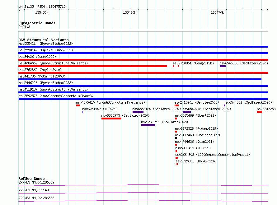This screenshot has height=205, width=277.
Task: Click the 135450k ruler tick label
Action: pyautogui.click(x=42, y=12)
